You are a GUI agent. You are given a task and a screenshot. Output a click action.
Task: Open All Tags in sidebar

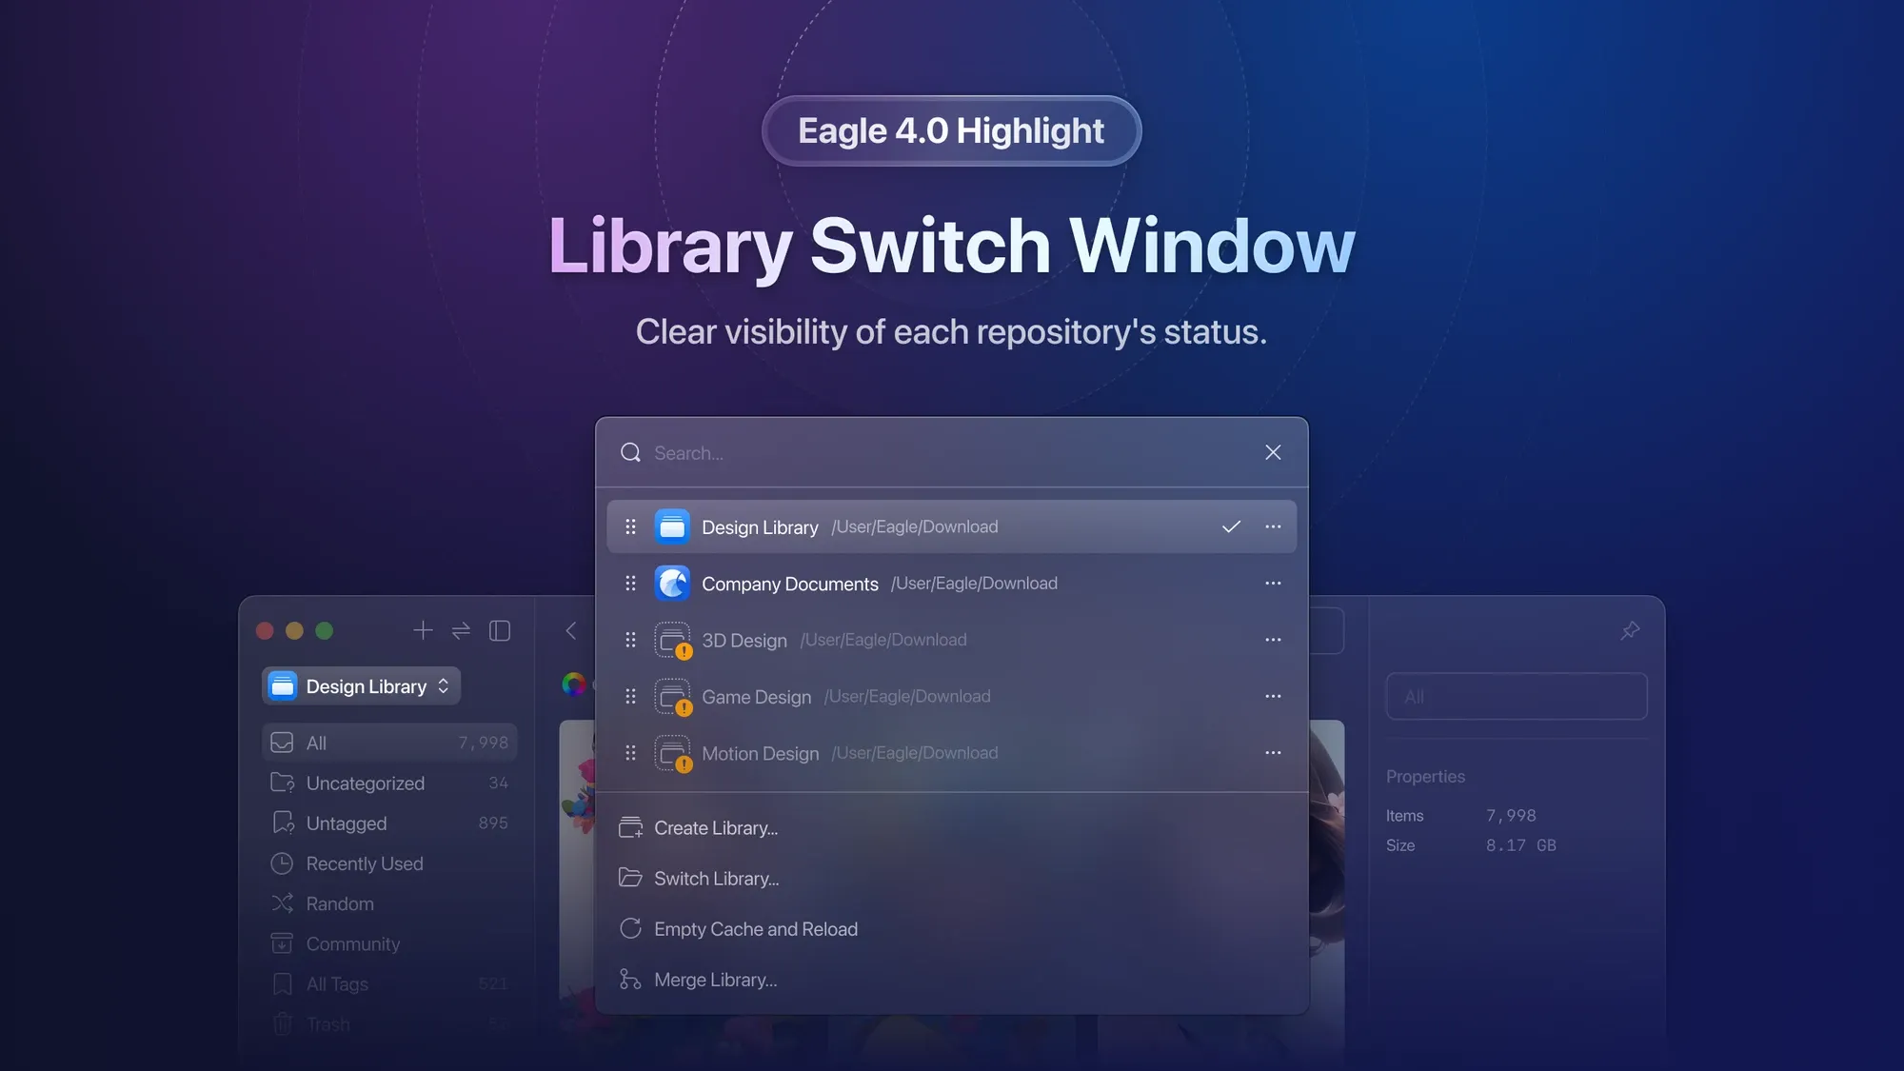click(x=389, y=983)
